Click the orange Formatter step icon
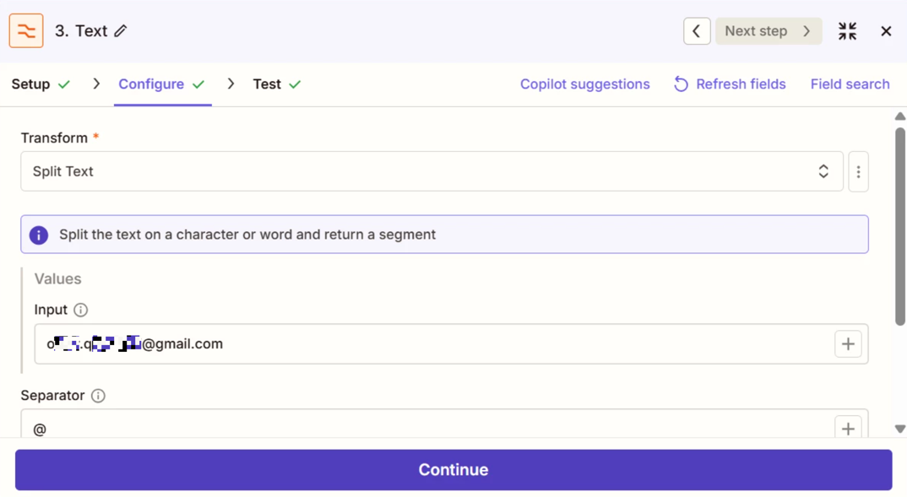This screenshot has width=907, height=497. click(26, 31)
